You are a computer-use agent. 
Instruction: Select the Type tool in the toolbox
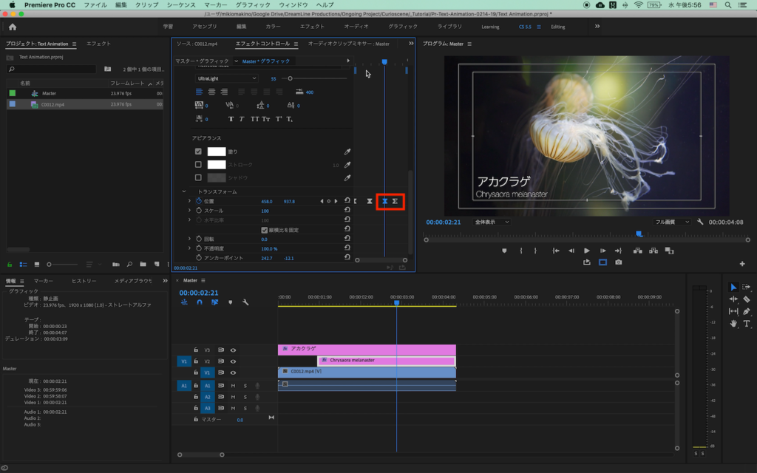tap(747, 324)
